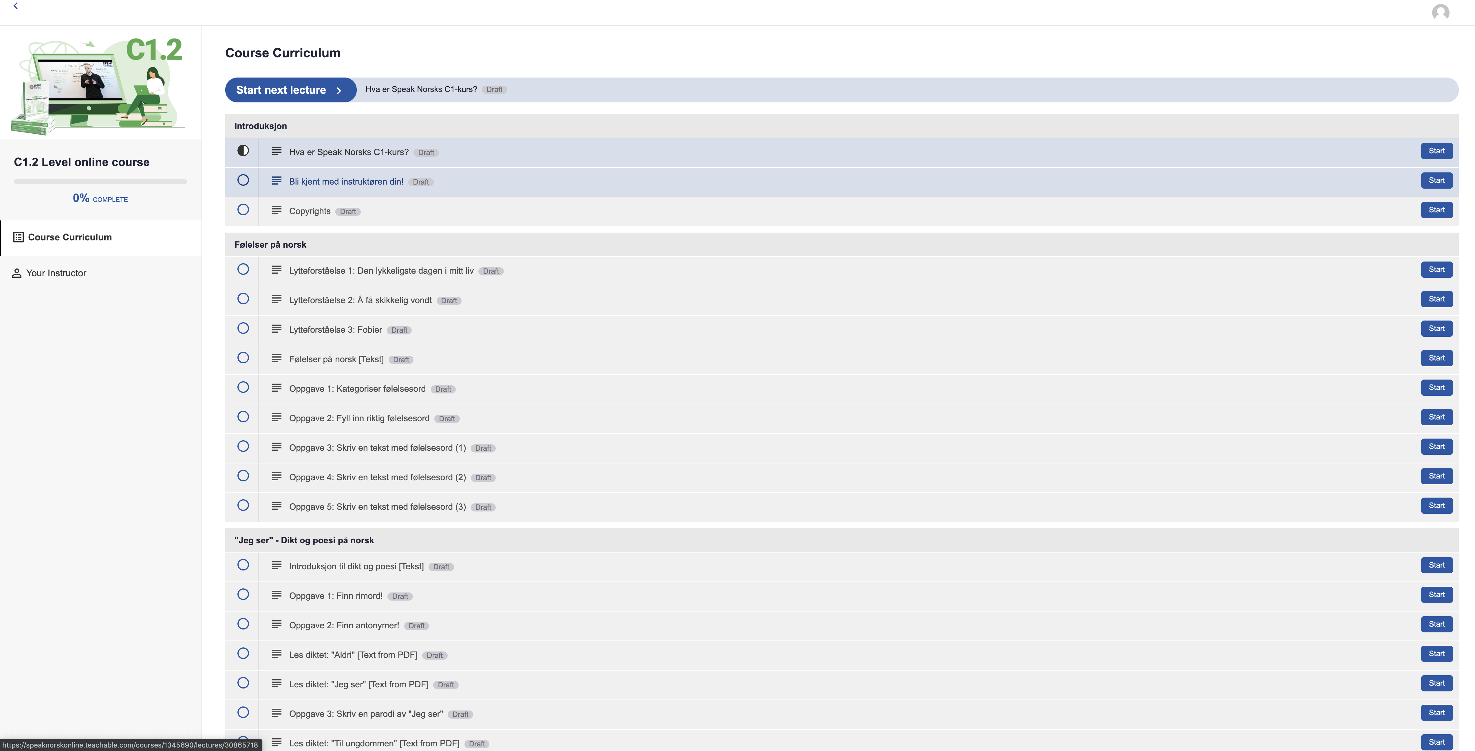This screenshot has height=751, width=1475.
Task: Click text-lines icon beside Bli kjent med instruktøren din!
Action: pyautogui.click(x=277, y=181)
